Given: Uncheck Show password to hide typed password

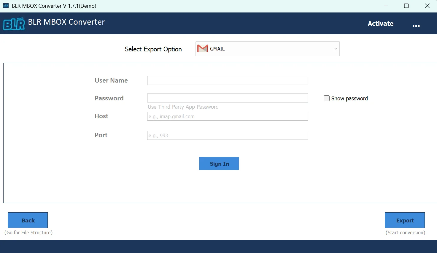Looking at the screenshot, I should [326, 98].
